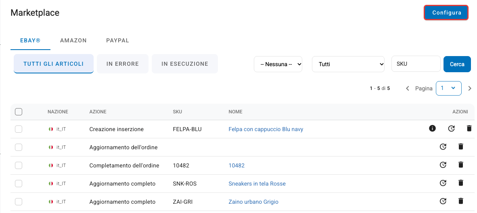Select all rows checkbox in header
This screenshot has height=213, width=477.
coord(19,112)
